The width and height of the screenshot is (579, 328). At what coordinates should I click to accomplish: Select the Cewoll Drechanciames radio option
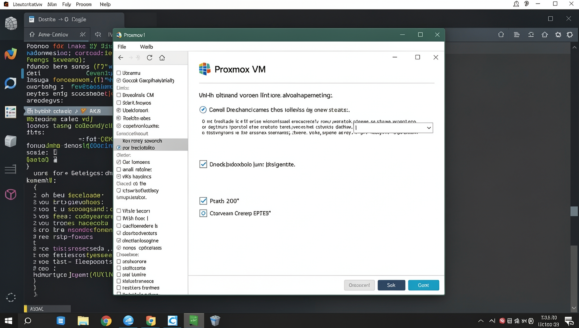(x=203, y=110)
